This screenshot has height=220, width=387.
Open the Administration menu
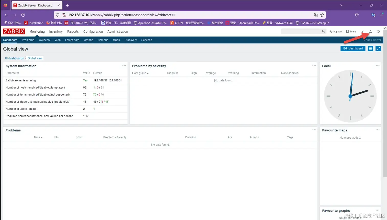pos(118,31)
